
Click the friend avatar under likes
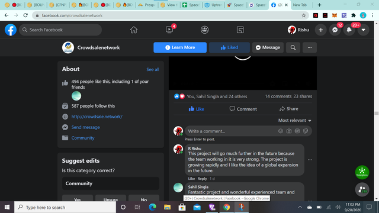pyautogui.click(x=76, y=96)
